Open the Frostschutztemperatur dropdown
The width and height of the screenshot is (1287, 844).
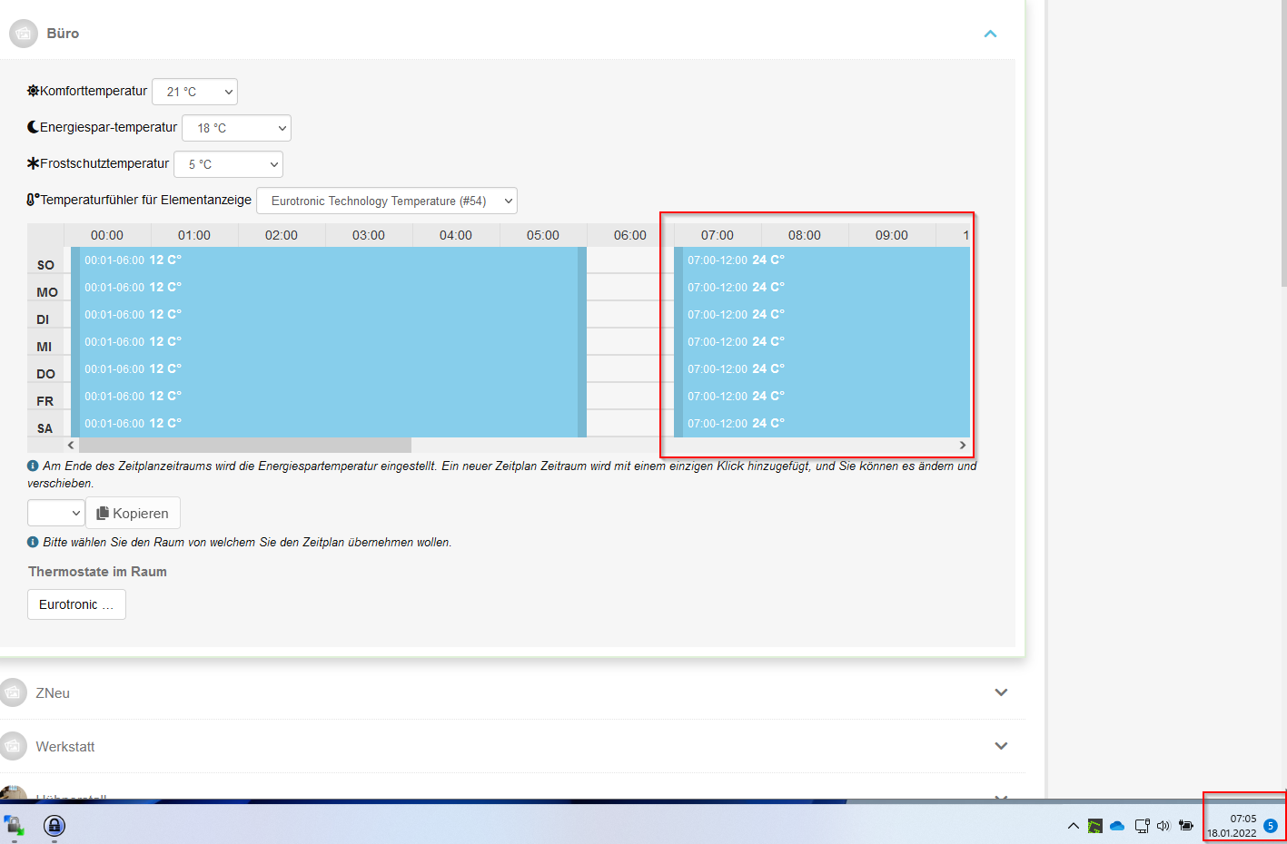(x=228, y=164)
